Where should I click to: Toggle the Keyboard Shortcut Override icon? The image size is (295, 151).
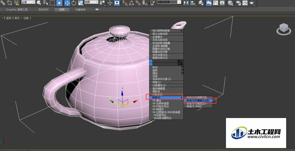tap(117, 3)
